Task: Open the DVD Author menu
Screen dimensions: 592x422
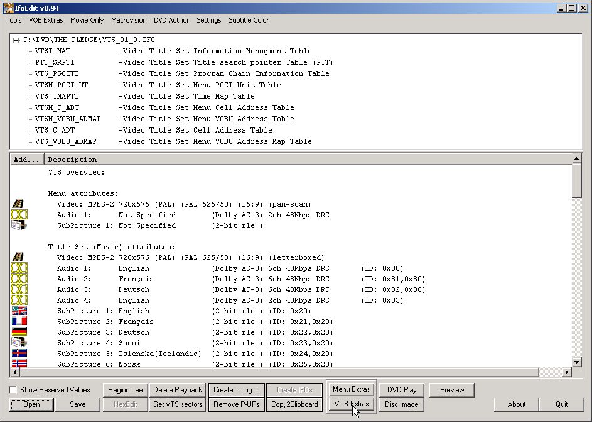Action: pyautogui.click(x=171, y=20)
